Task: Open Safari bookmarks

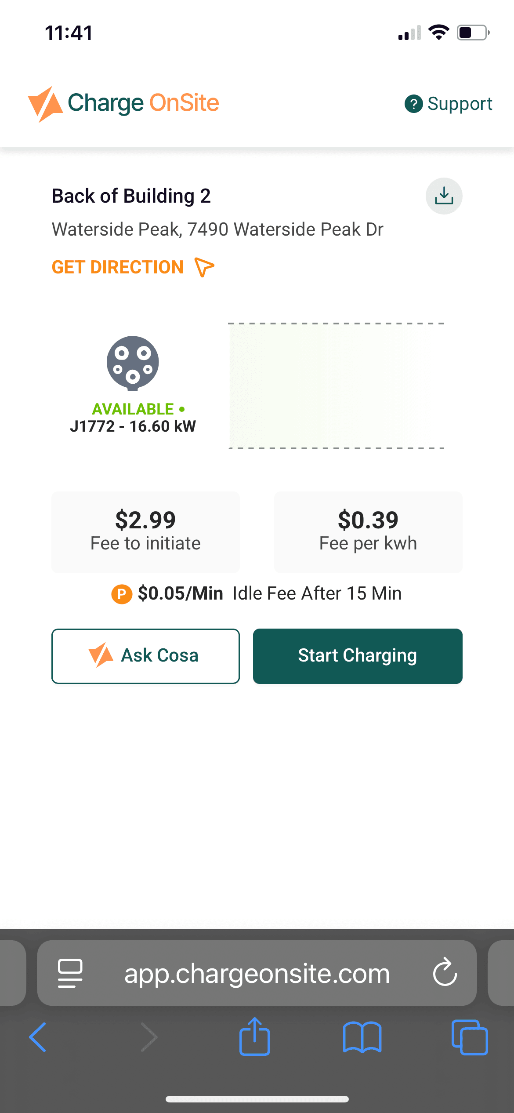Action: [362, 1037]
